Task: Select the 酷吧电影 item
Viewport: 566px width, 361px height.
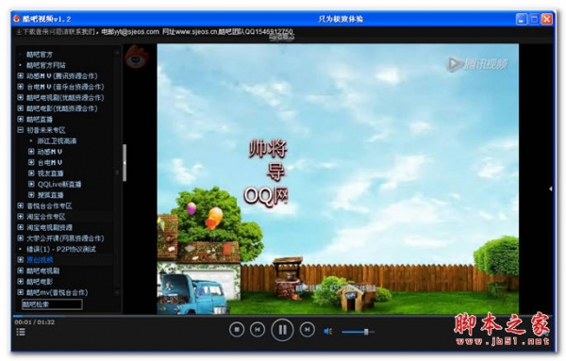Action: tap(40, 282)
